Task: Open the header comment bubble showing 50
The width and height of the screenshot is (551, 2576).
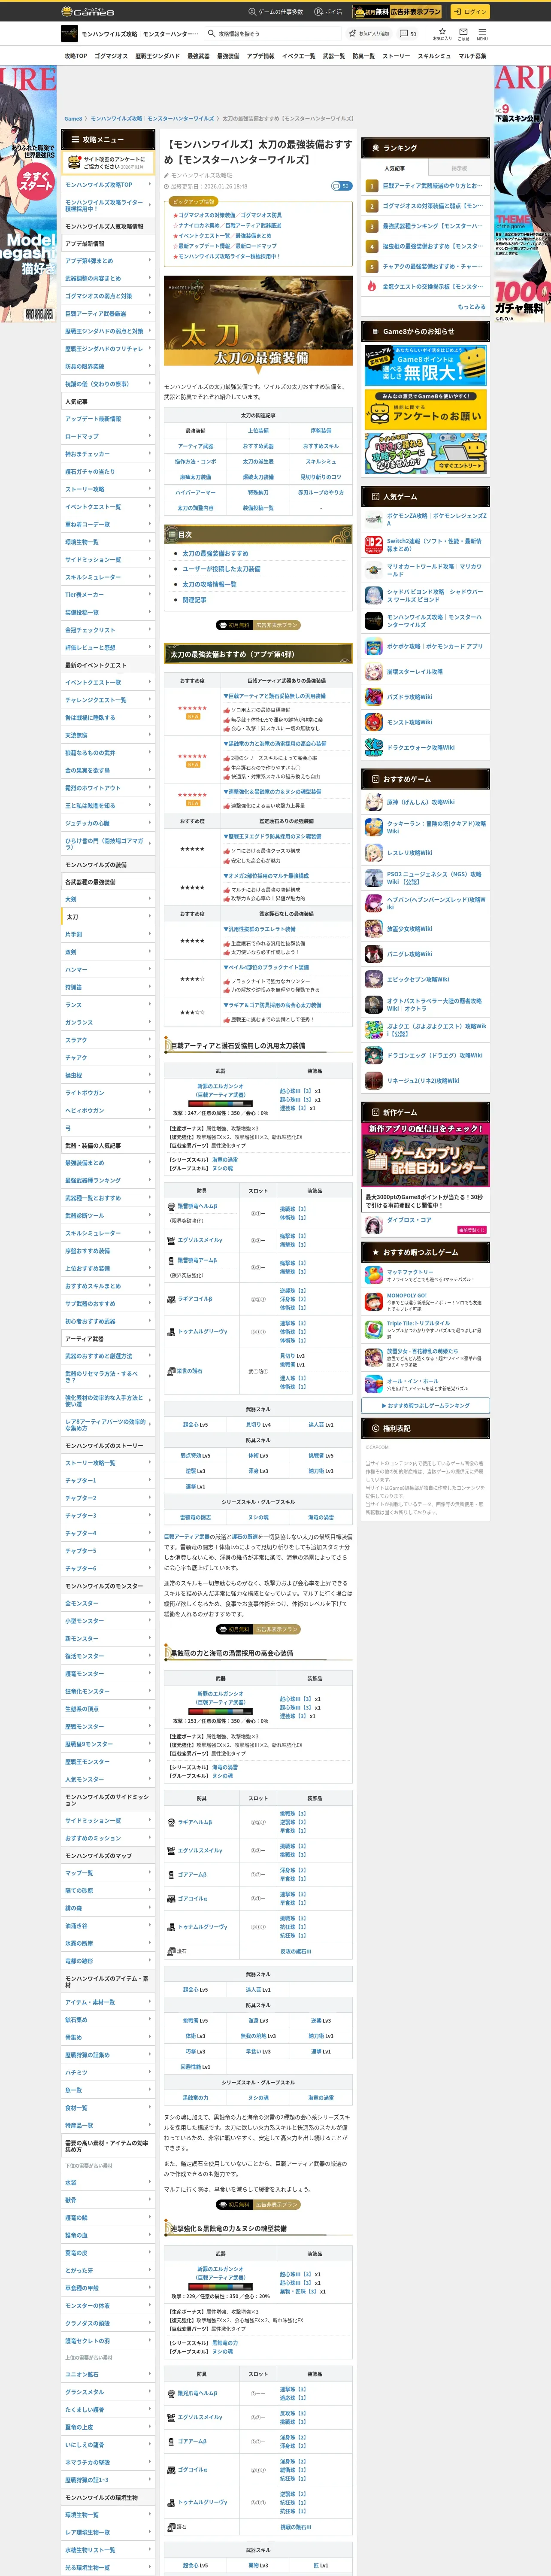Action: pos(408,33)
